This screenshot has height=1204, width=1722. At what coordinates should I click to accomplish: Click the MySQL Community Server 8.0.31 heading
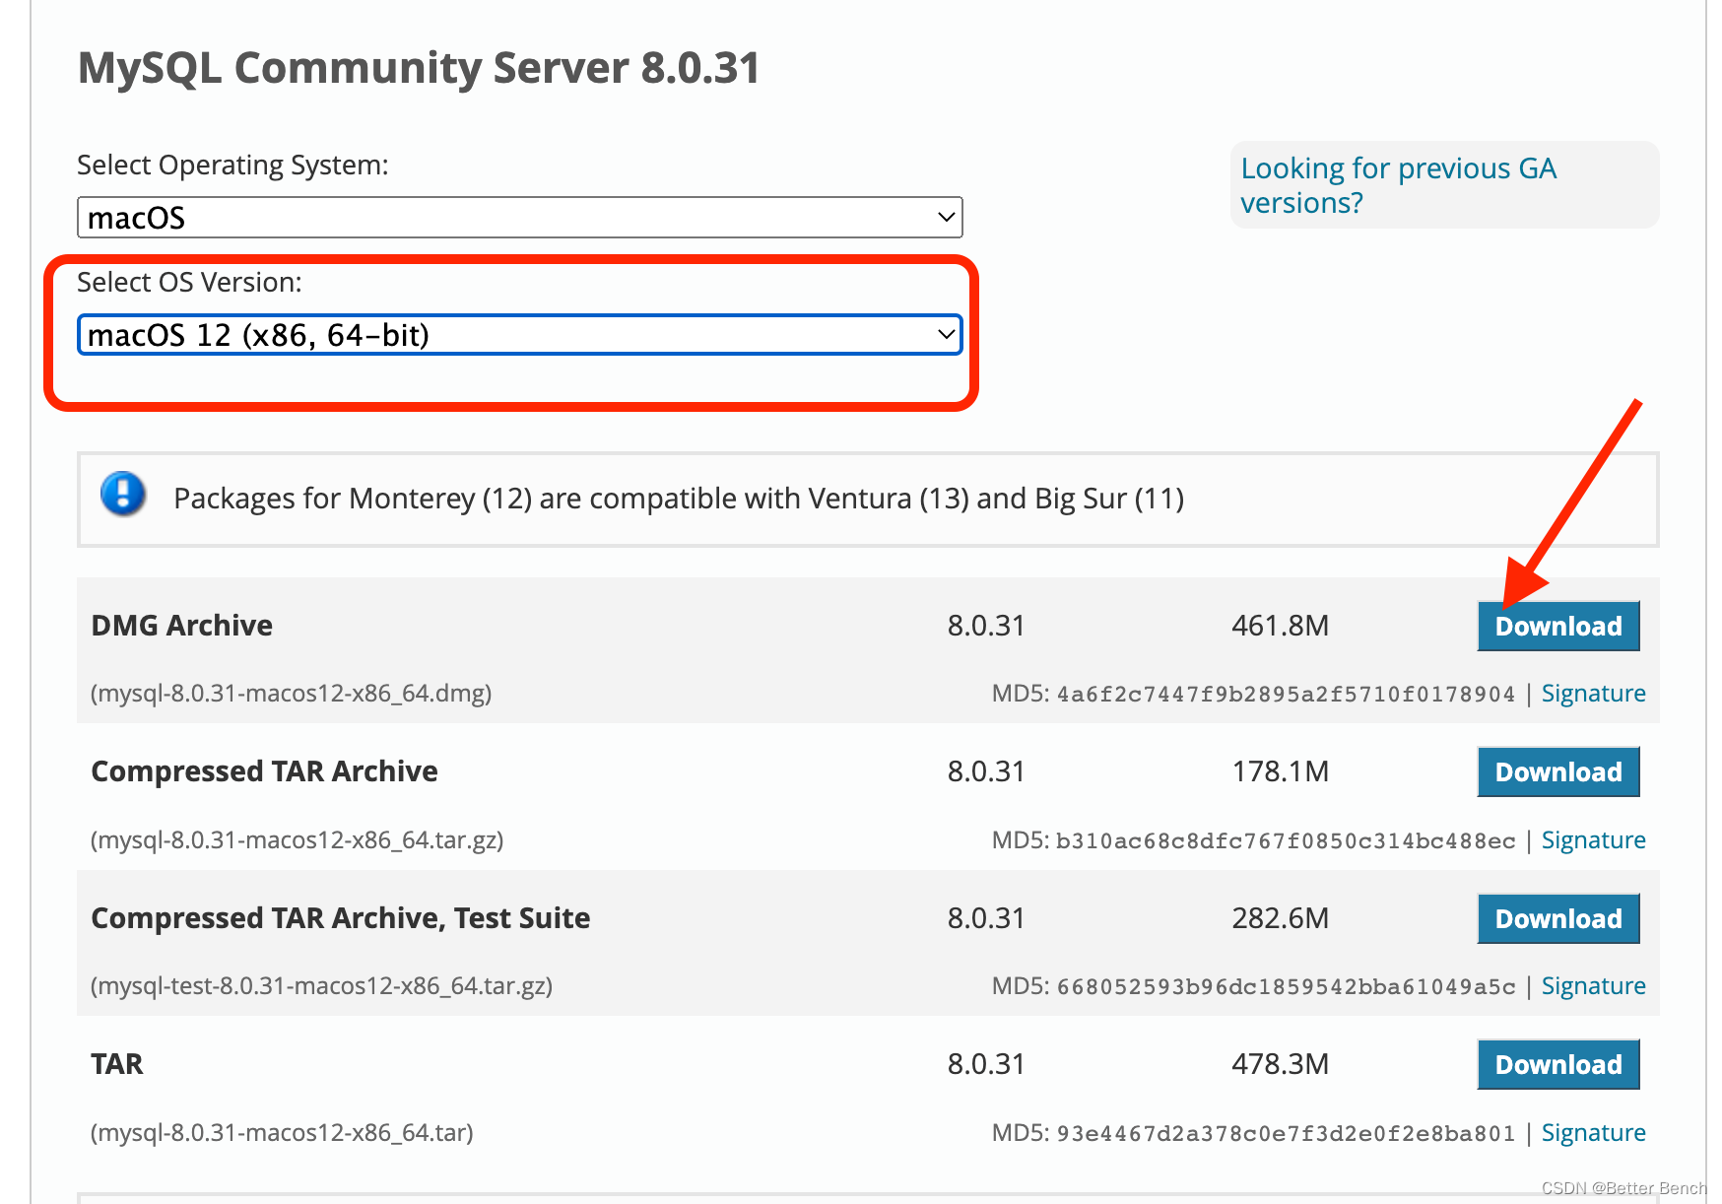coord(419,68)
